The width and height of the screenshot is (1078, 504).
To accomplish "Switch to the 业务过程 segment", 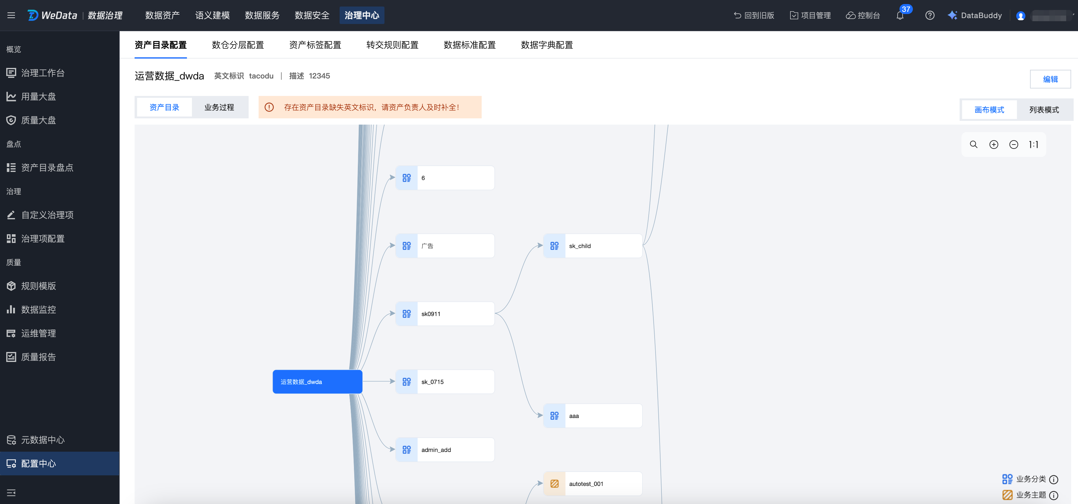I will pos(219,107).
